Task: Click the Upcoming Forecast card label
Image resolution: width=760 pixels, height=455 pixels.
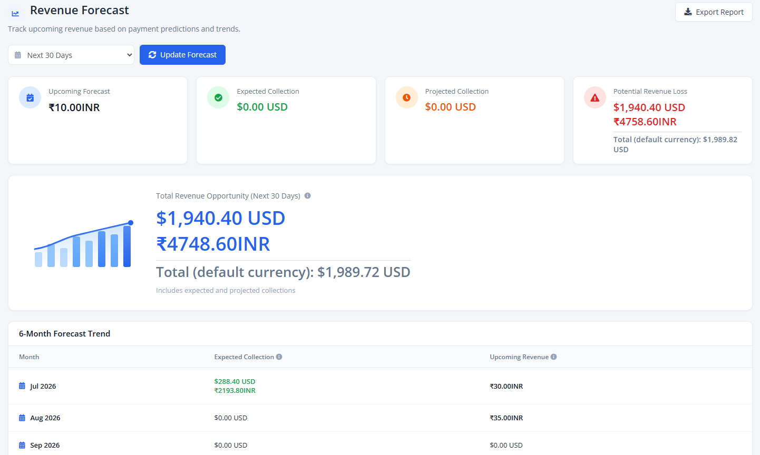Action: [x=79, y=91]
